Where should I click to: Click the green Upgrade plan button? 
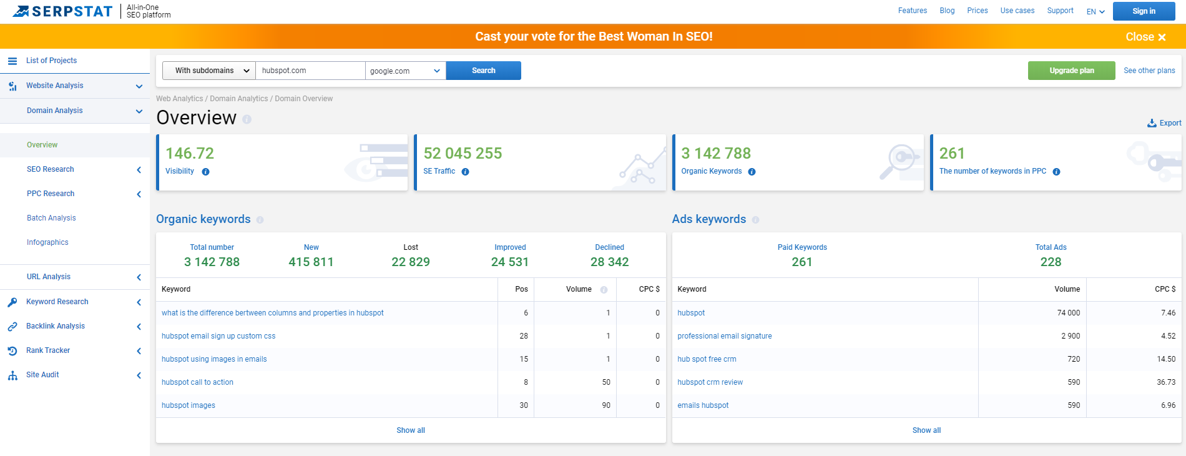1071,71
